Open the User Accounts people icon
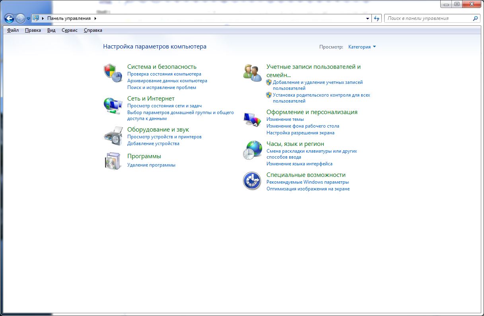The image size is (484, 316). [x=252, y=73]
